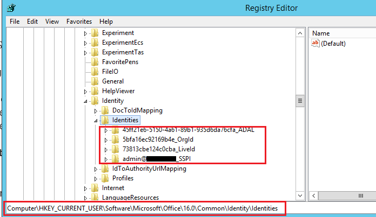Click the HelpViewer folder icon
376x217 pixels.
coord(95,91)
